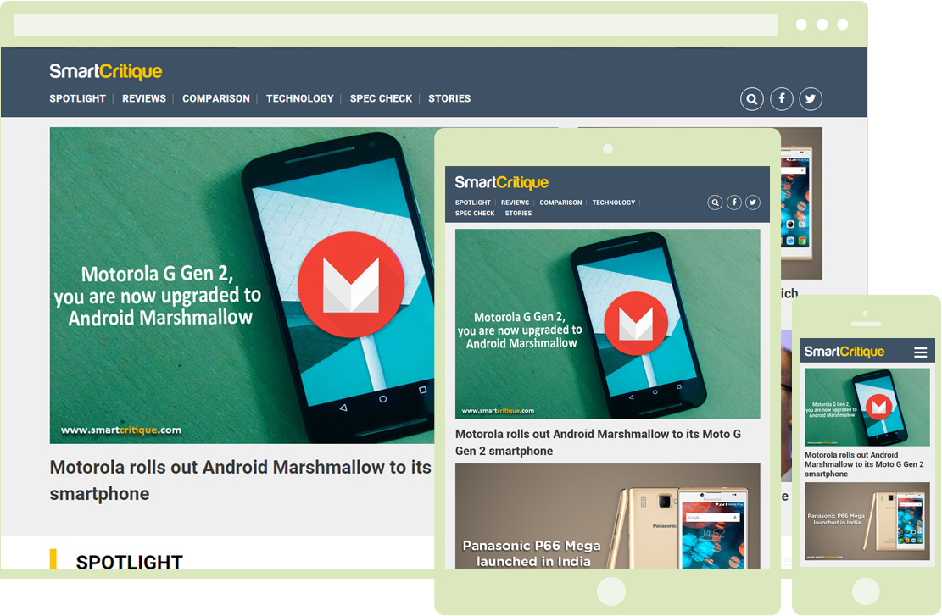Click the browser address bar

click(x=395, y=25)
